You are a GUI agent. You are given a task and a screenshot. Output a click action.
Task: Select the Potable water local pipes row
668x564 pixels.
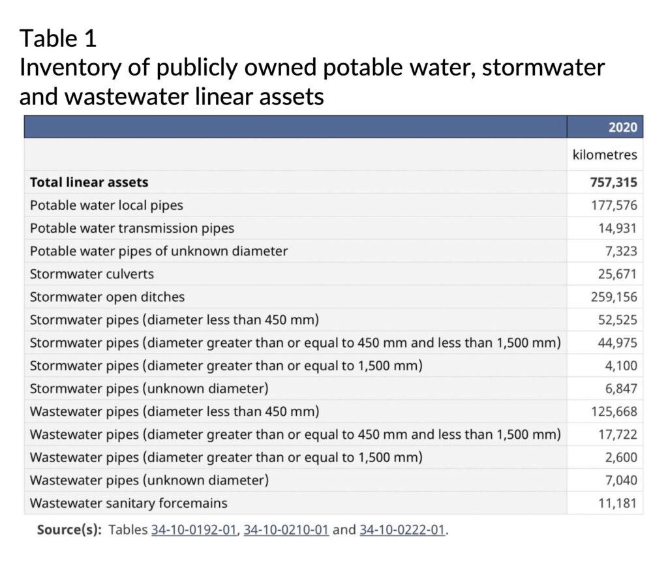tap(333, 205)
